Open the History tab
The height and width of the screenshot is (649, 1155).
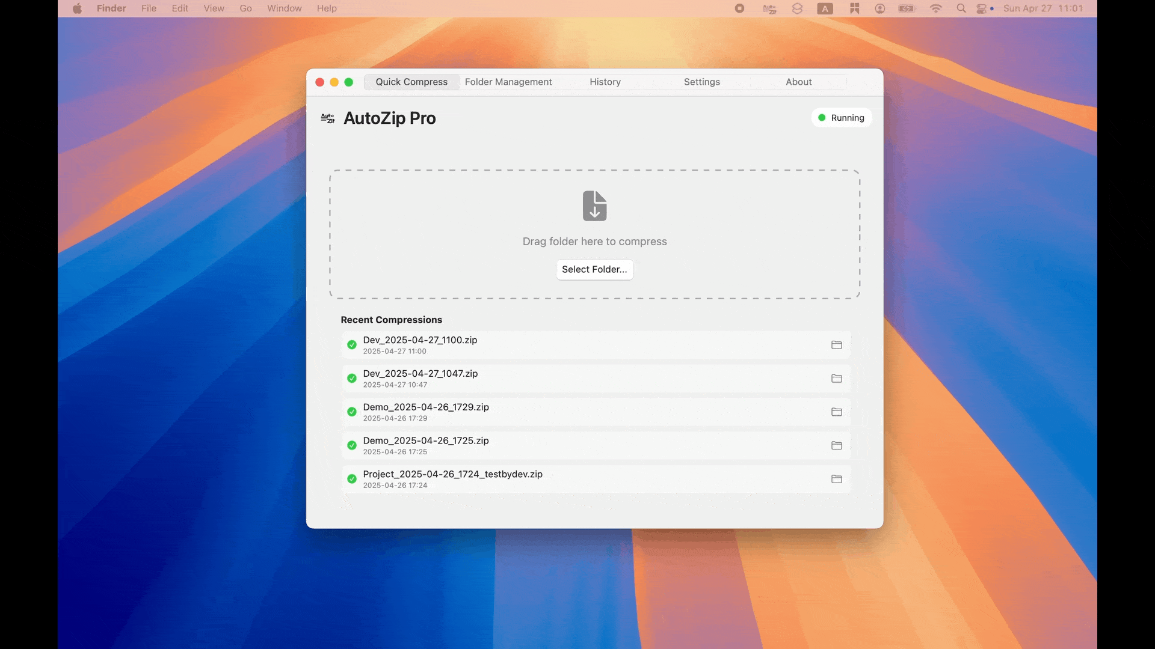coord(605,82)
